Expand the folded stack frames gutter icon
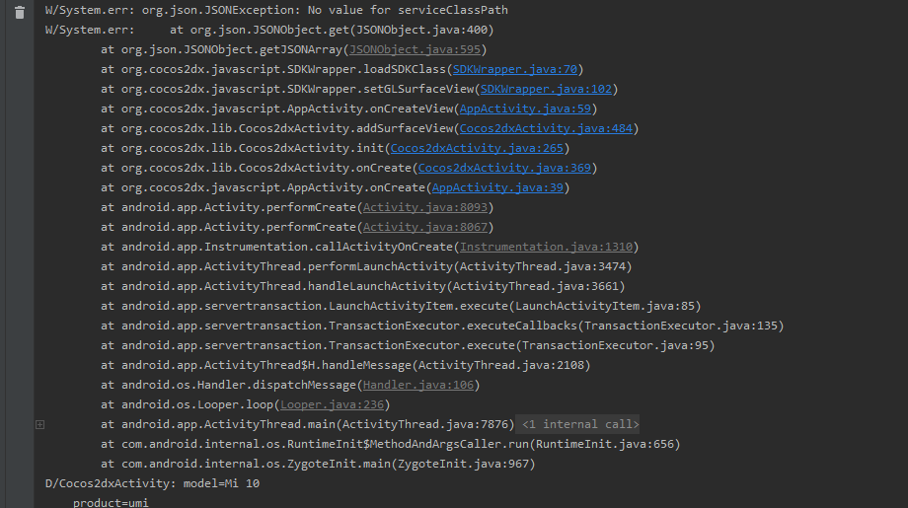The height and width of the screenshot is (508, 908). click(39, 424)
